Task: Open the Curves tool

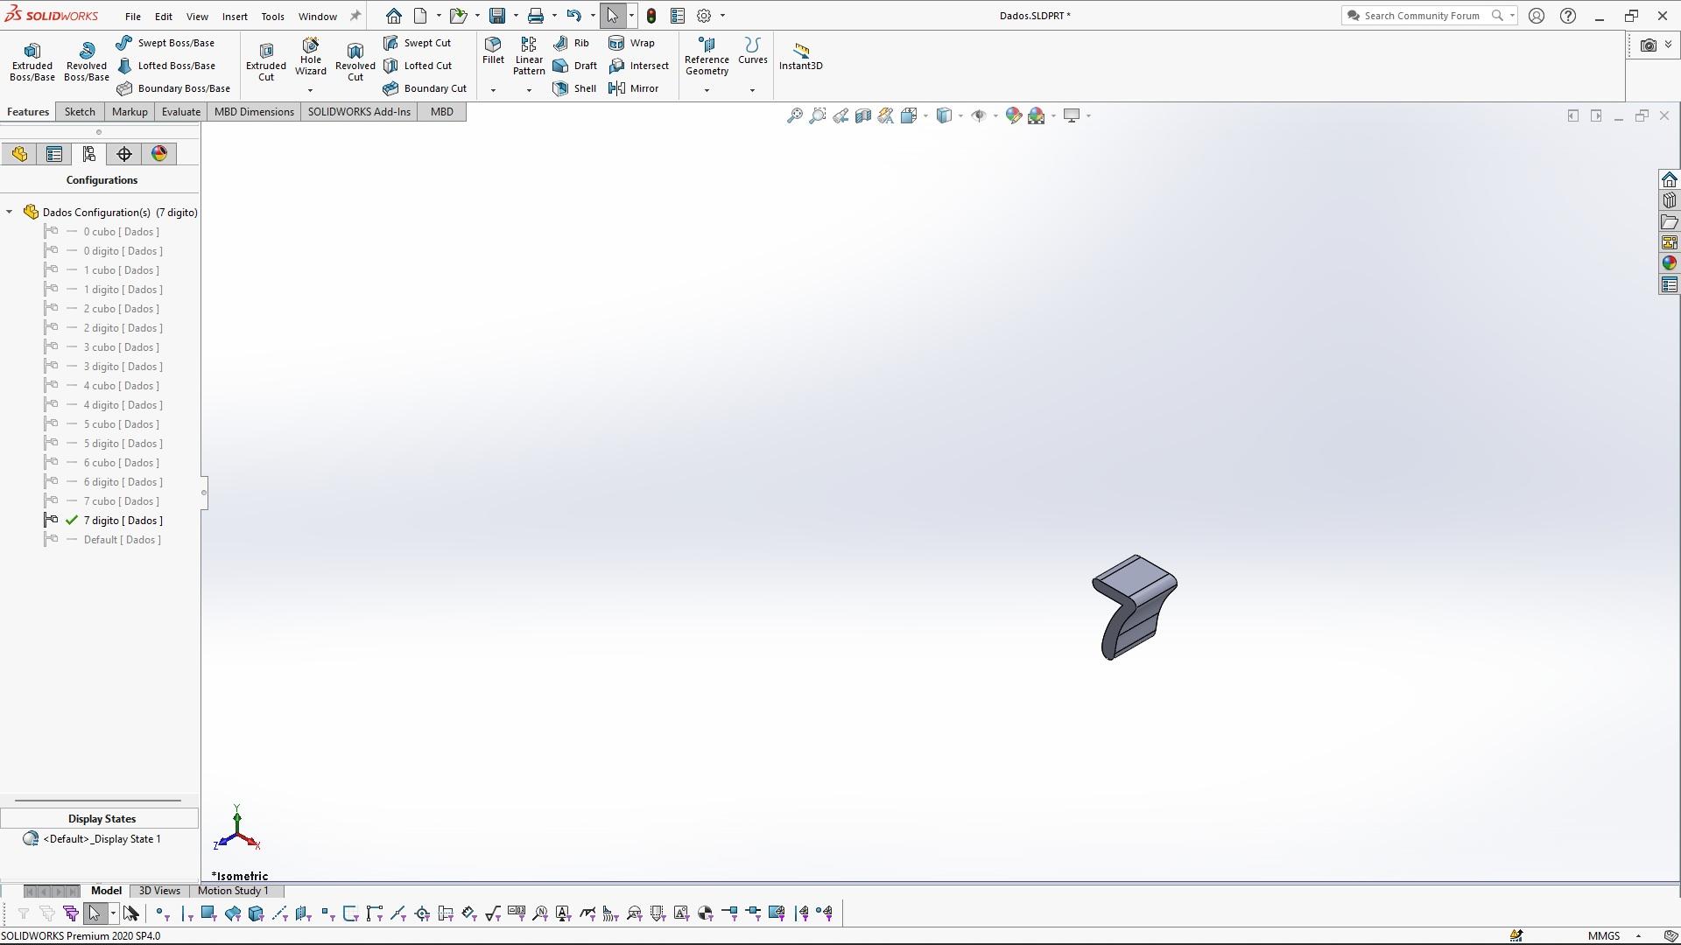Action: 752,51
